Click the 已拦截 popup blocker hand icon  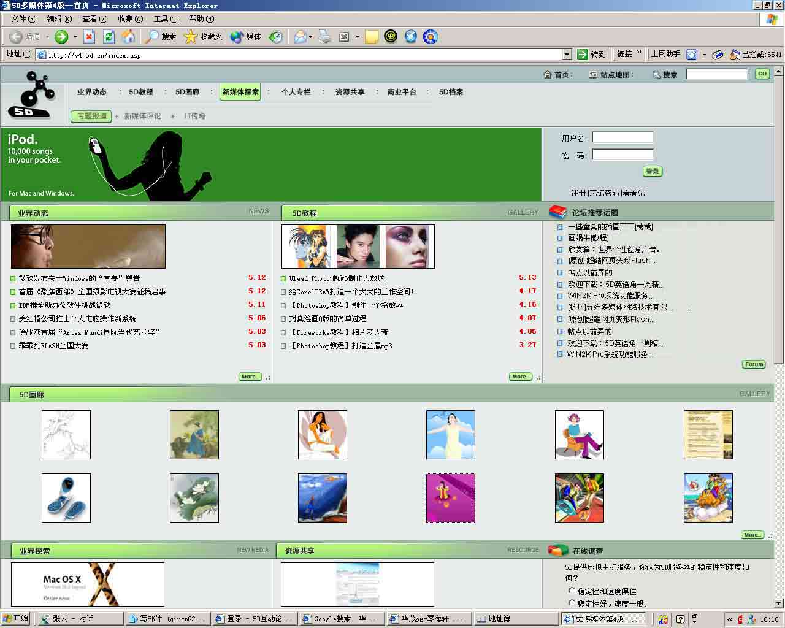tap(734, 55)
